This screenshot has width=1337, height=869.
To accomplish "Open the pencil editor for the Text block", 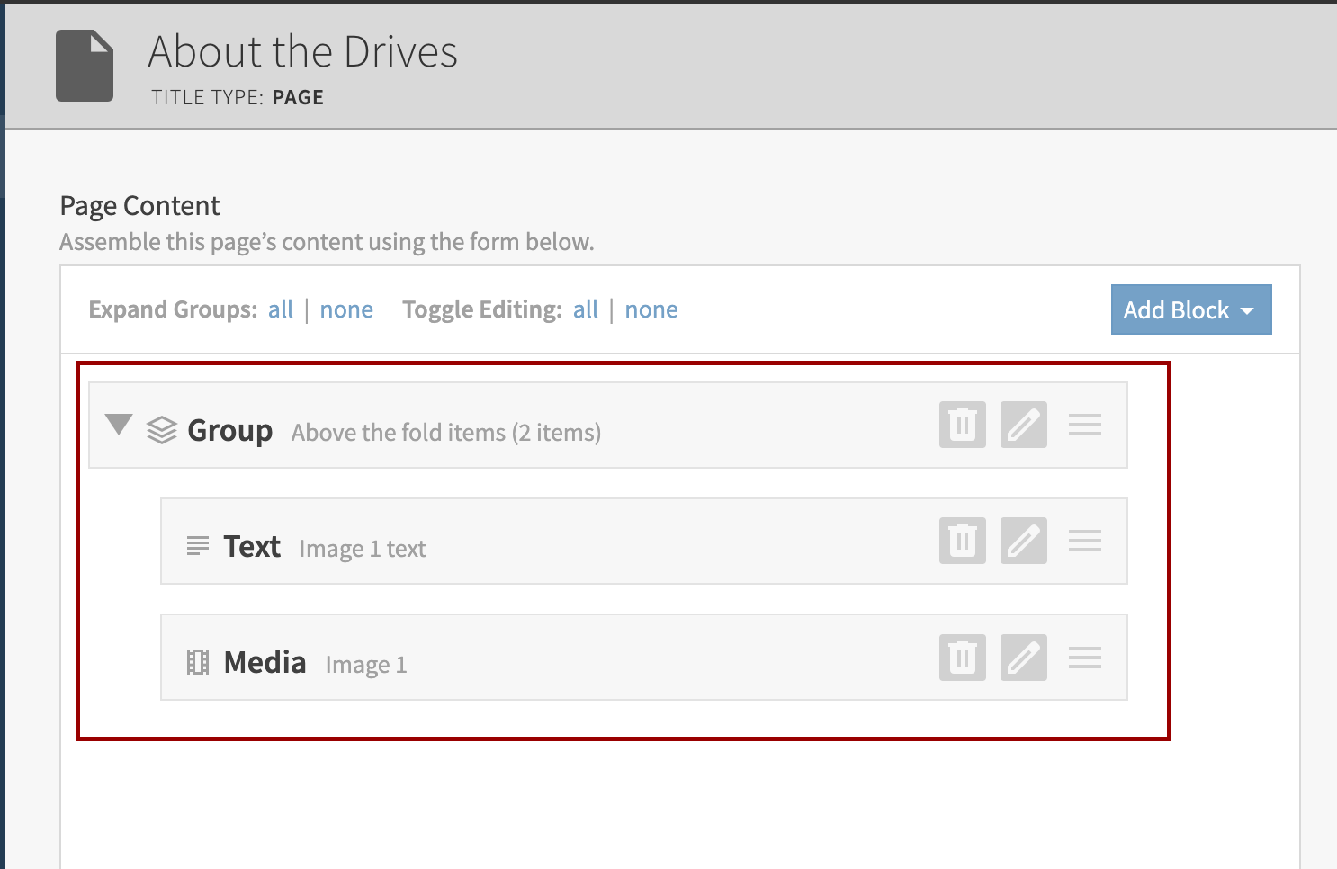I will point(1023,541).
